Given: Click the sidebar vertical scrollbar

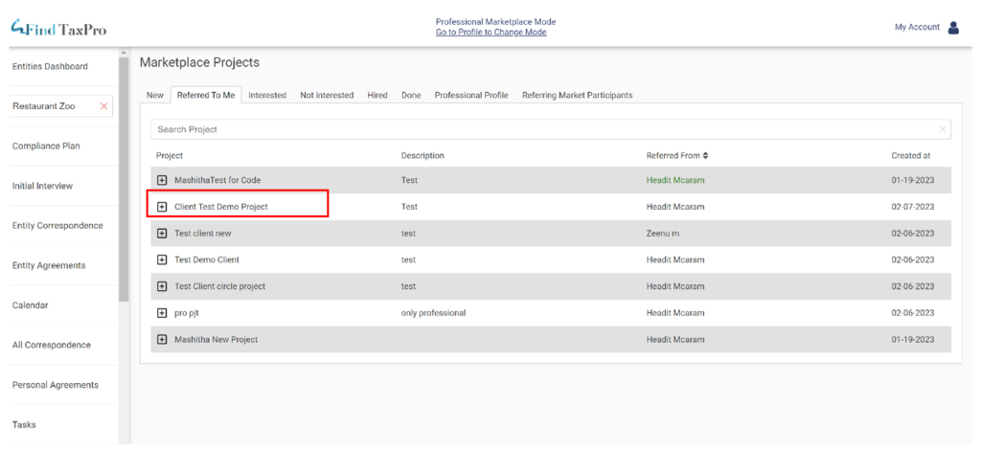Looking at the screenshot, I should [x=123, y=172].
